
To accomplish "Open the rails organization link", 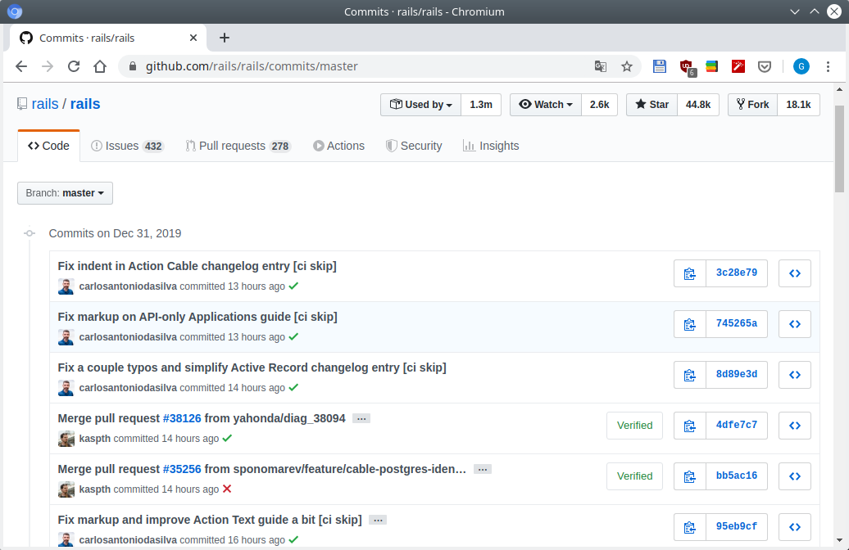I will (x=45, y=104).
